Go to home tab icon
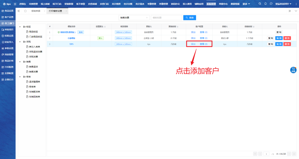Viewport: 299px width, 159px height. pyautogui.click(x=25, y=11)
